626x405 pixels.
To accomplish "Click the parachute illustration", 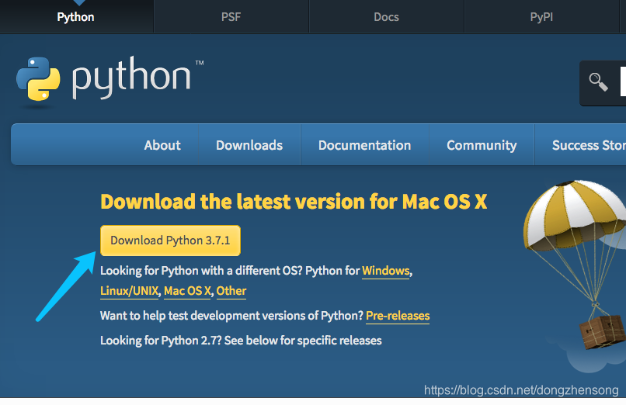I will click(x=575, y=265).
